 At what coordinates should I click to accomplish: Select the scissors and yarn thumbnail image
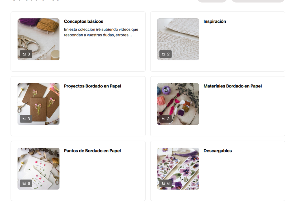click(38, 39)
